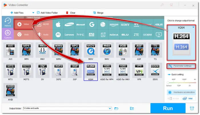
Task: Open the Samsung device category
Action: (69, 24)
